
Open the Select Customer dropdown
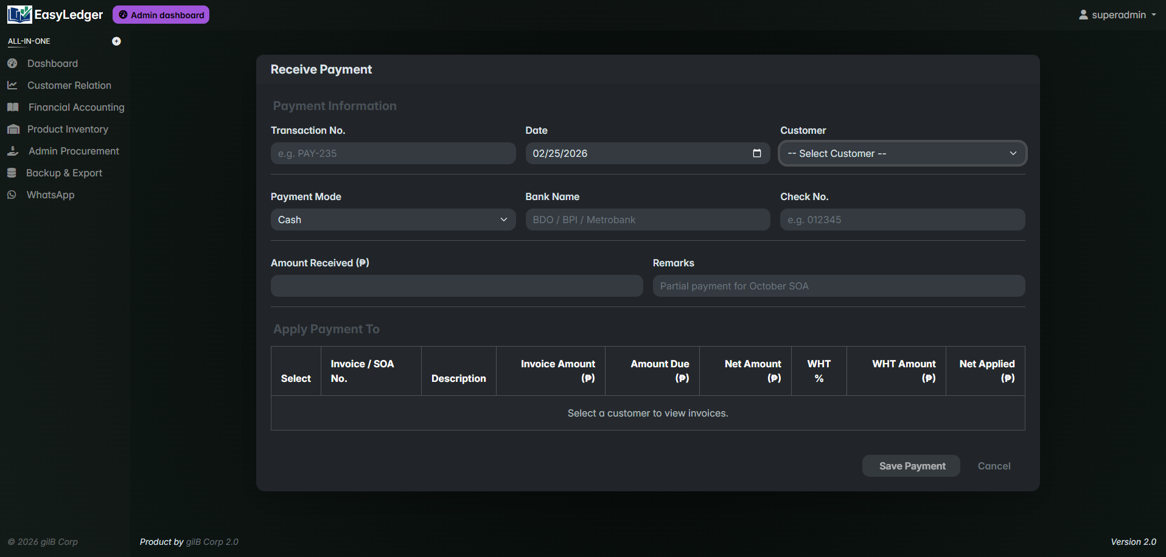pos(902,153)
